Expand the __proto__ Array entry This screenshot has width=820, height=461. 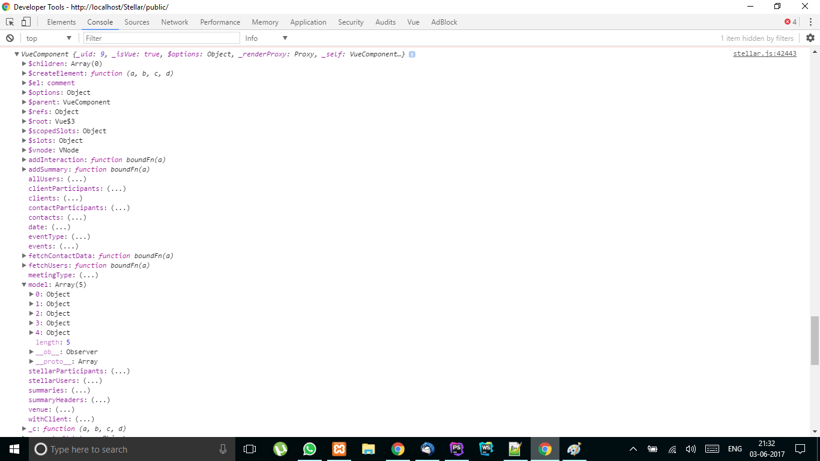pos(31,361)
